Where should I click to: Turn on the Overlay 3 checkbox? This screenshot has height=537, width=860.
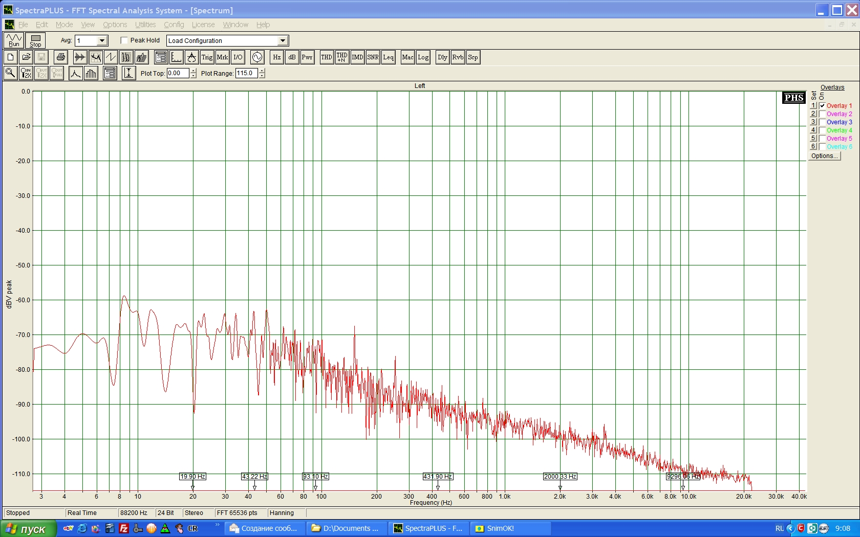822,122
